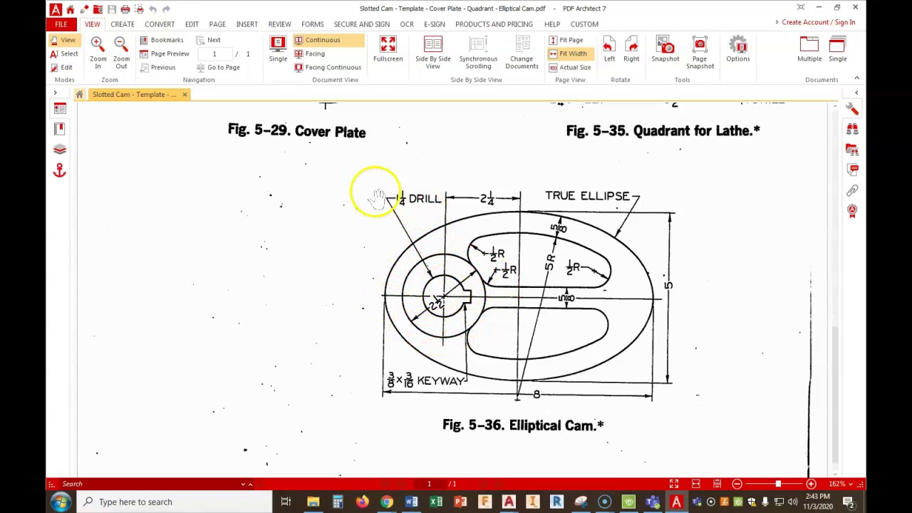
Task: Toggle Fit Page mode
Action: coord(566,40)
